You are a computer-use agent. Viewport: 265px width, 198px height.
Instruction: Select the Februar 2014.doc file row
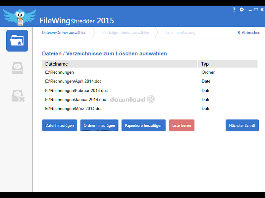[150, 90]
